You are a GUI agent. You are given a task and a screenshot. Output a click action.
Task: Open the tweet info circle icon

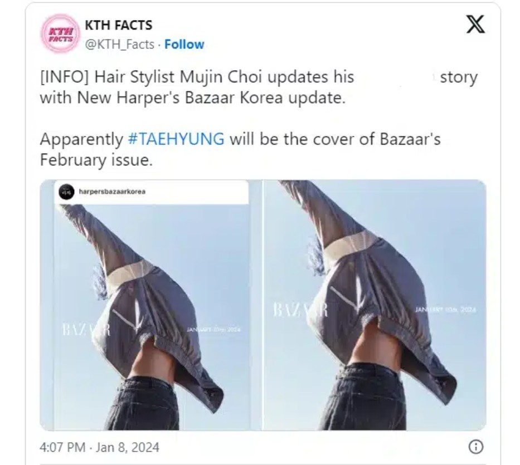(x=475, y=447)
